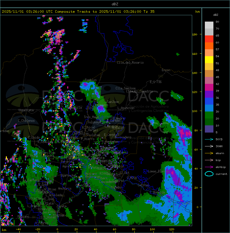Click the 'Encon' place label
The height and width of the screenshot is (233, 230).
click(x=166, y=70)
